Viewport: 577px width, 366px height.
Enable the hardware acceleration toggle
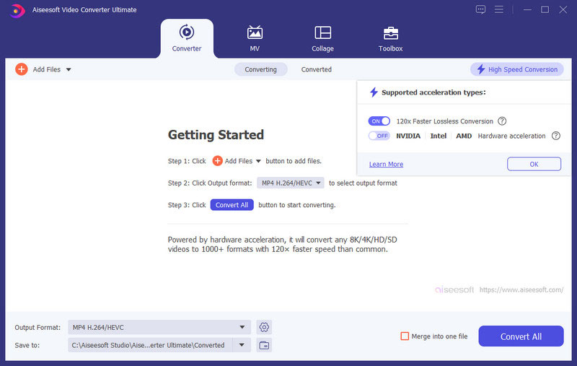[x=379, y=136]
